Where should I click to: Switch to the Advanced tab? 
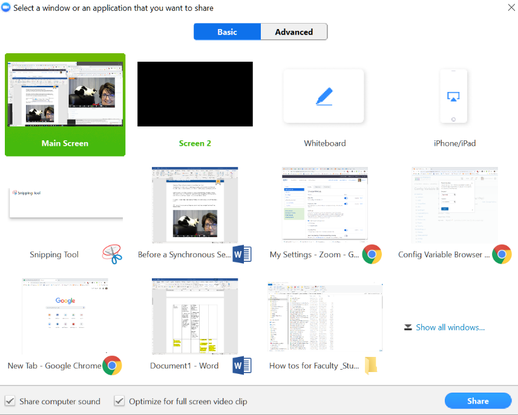pos(294,31)
